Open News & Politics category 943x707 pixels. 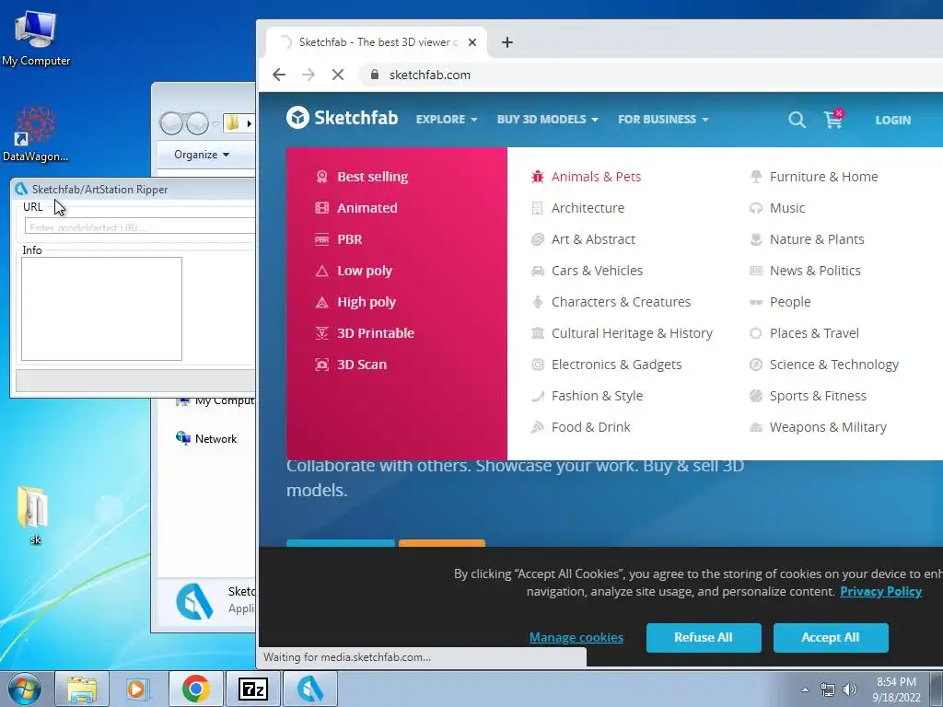click(805, 271)
